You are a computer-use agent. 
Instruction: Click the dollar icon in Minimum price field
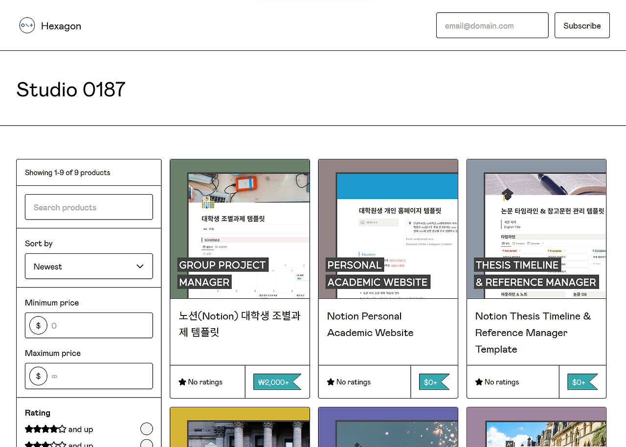38,325
